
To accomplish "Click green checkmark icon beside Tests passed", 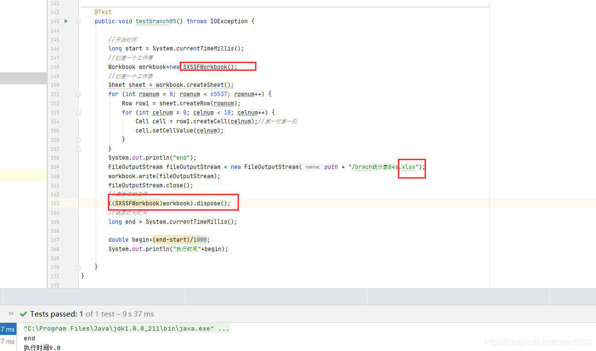I will click(23, 314).
